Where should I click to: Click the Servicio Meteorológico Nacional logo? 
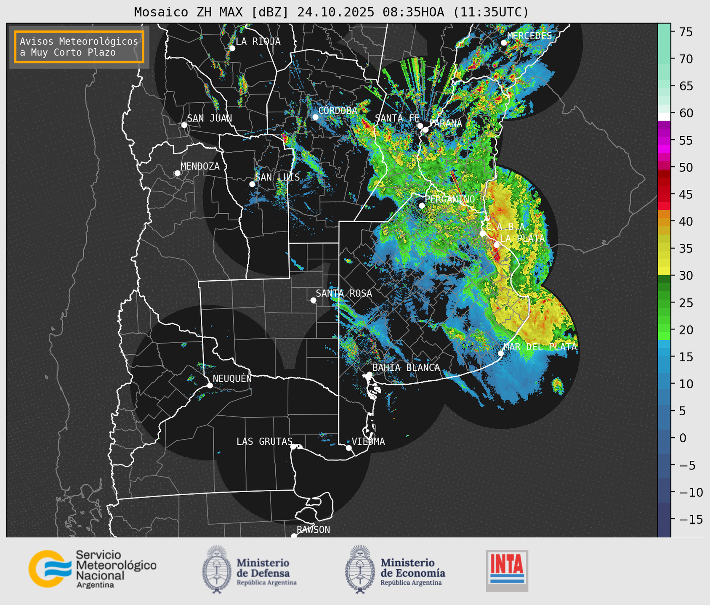[92, 569]
